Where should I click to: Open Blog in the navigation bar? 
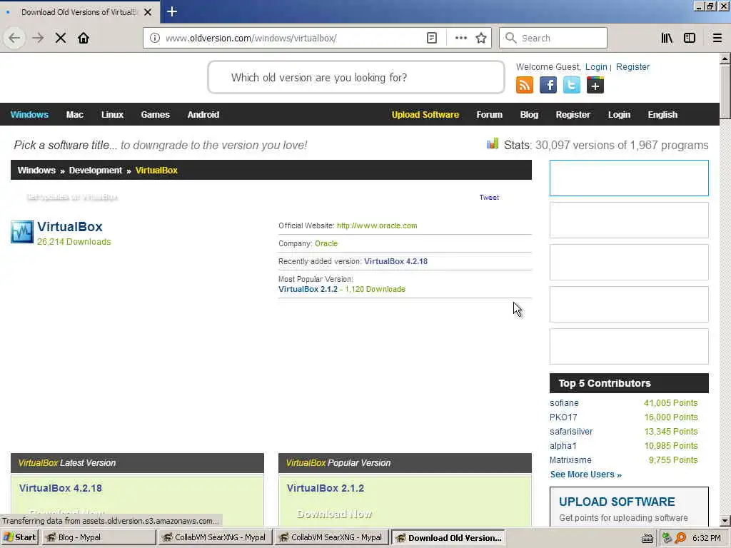529,115
